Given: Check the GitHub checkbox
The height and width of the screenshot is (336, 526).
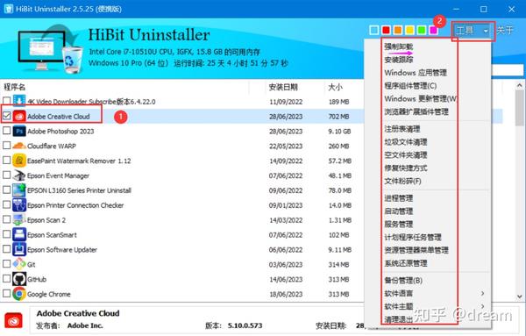Looking at the screenshot, I should coord(6,278).
